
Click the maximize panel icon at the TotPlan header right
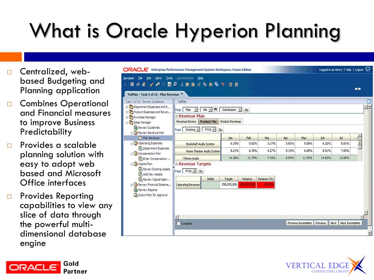click(369, 101)
